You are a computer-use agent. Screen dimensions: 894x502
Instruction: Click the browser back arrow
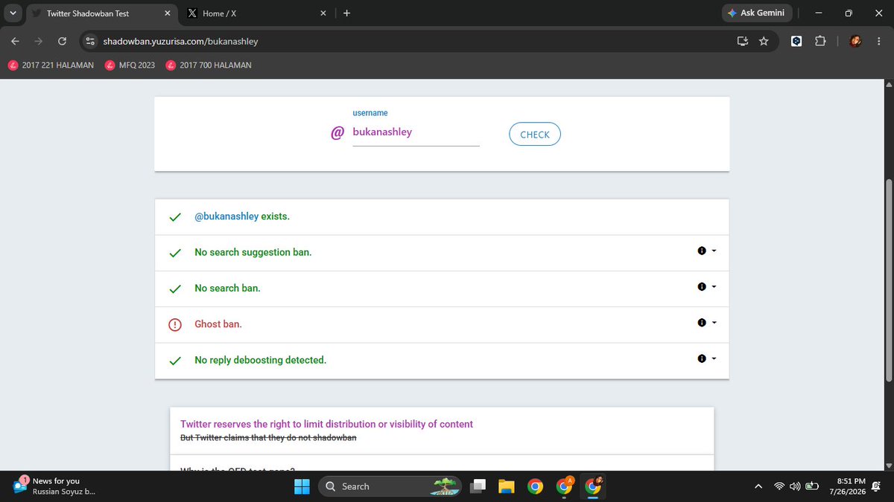tap(16, 42)
